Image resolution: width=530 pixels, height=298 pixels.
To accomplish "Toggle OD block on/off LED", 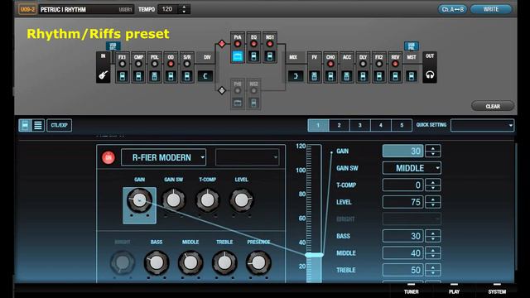I will (x=171, y=64).
